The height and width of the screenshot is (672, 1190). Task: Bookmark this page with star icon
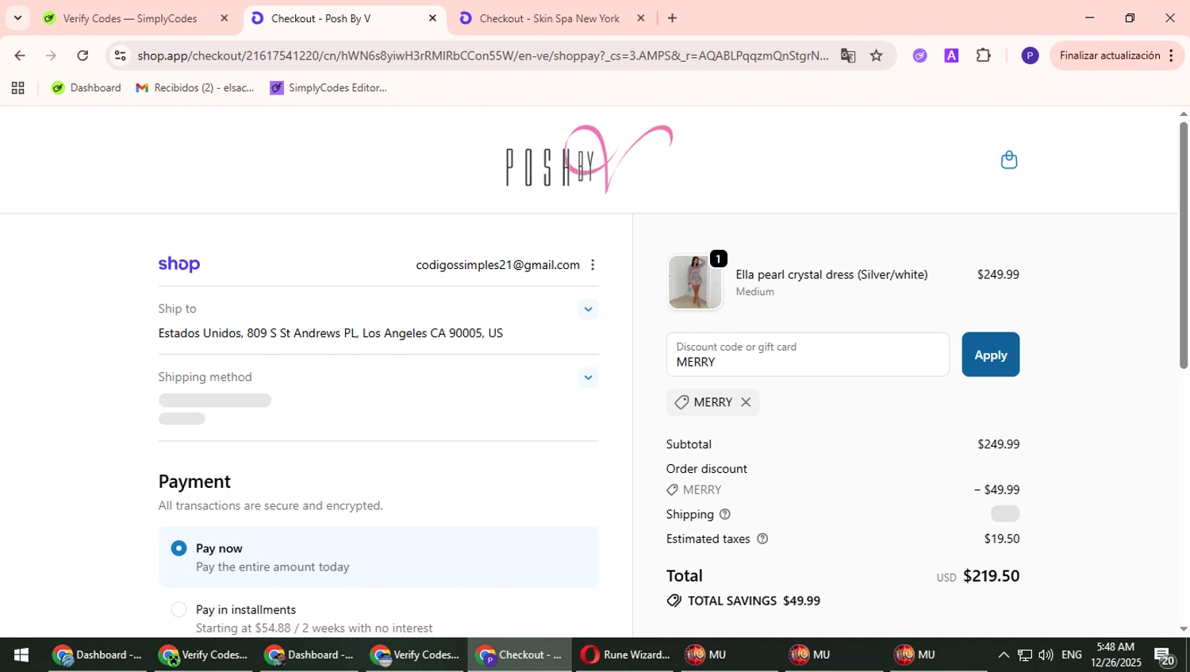coord(876,56)
